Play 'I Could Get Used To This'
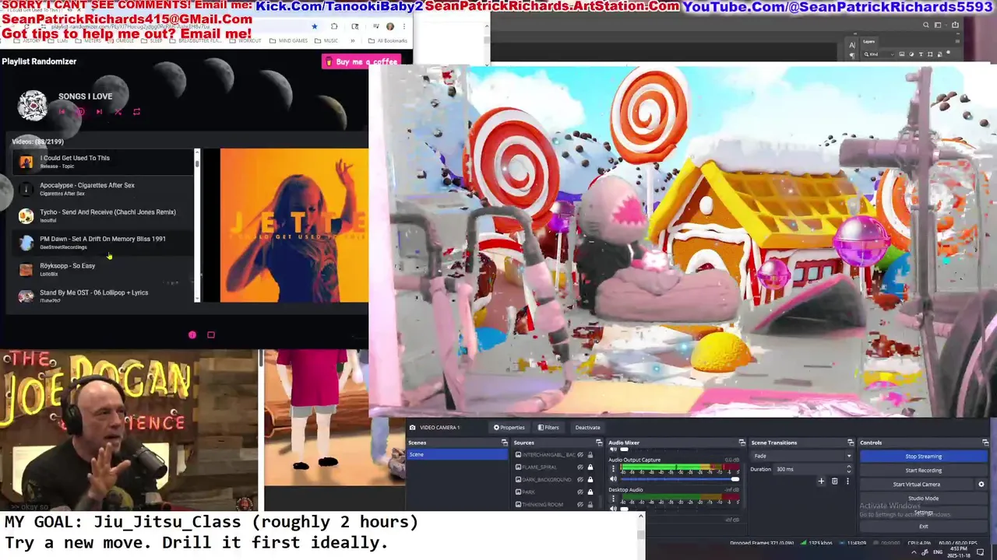 pyautogui.click(x=101, y=162)
